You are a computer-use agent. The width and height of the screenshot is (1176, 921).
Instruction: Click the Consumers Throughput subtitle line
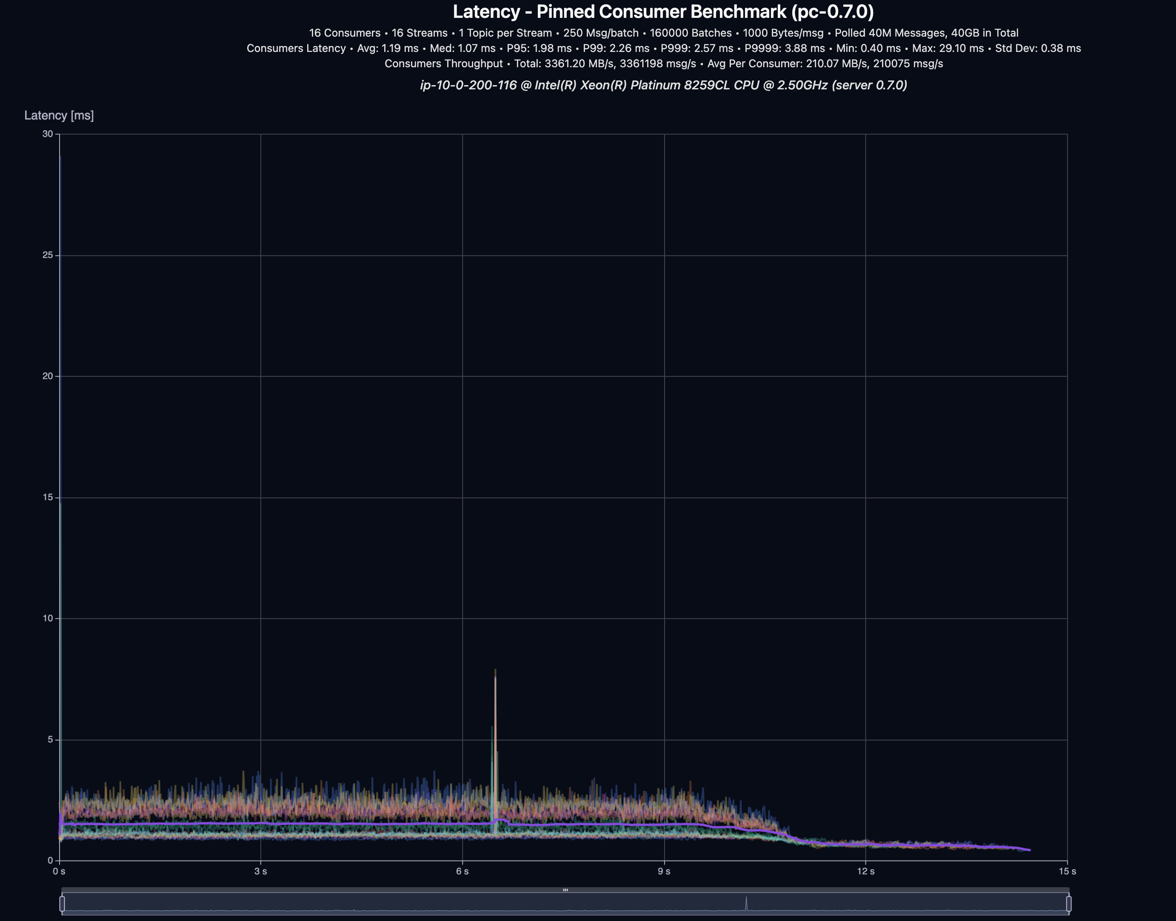663,64
